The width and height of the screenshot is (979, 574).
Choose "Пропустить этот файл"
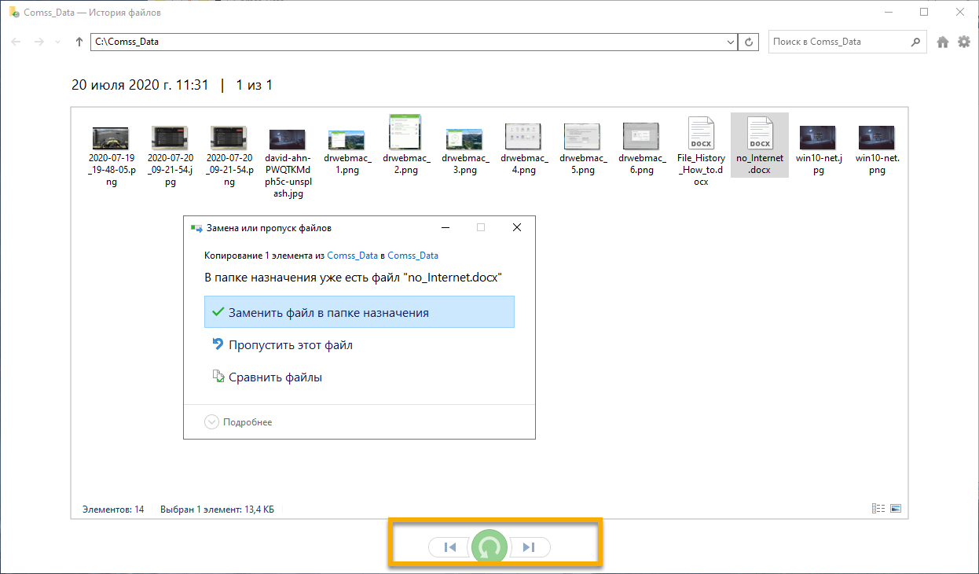click(359, 344)
